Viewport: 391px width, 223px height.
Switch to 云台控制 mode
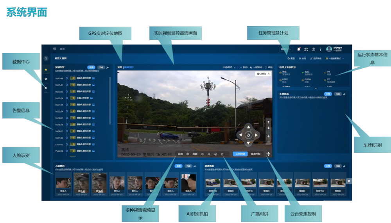240,154
